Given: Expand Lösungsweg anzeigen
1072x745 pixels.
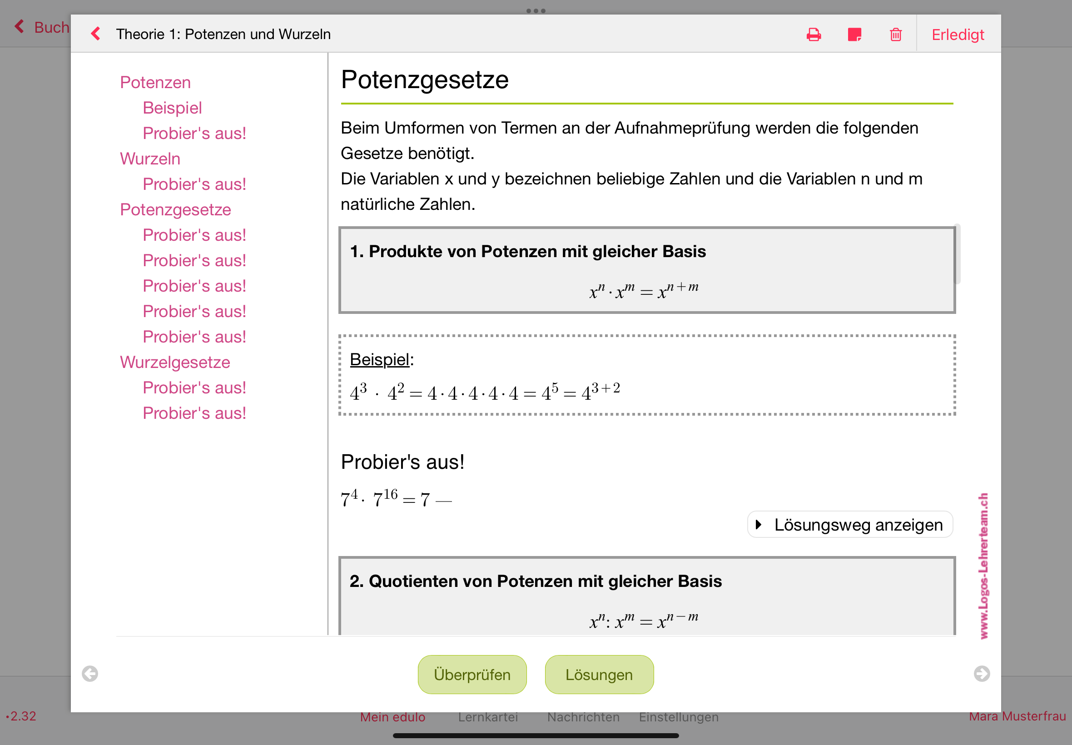Looking at the screenshot, I should click(x=850, y=525).
